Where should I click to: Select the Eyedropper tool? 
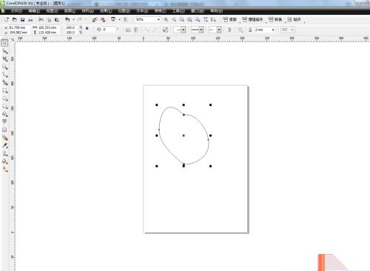point(4,145)
